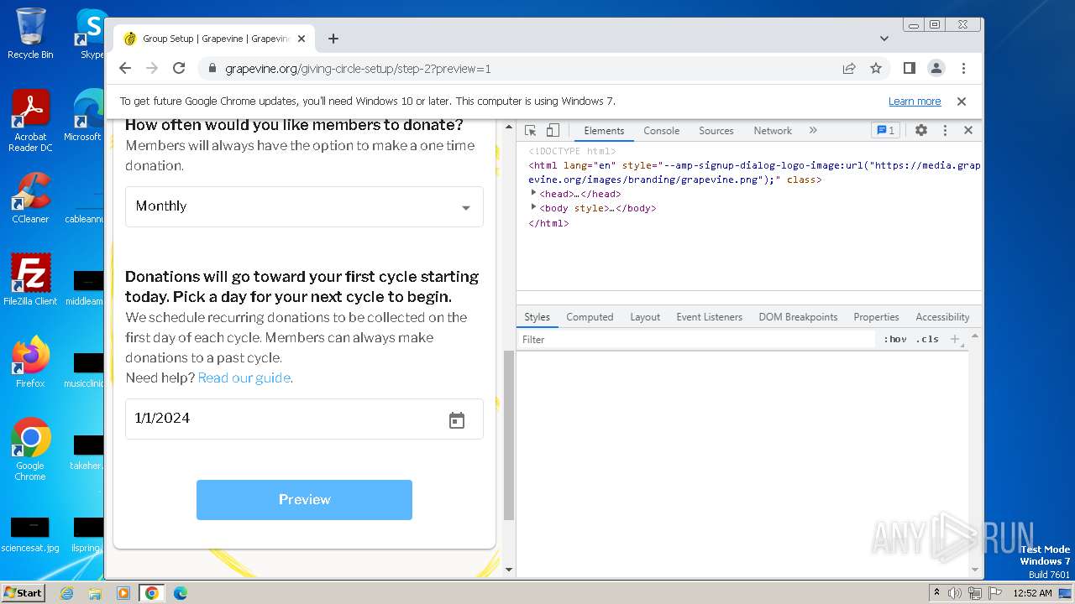Open the DevTools issues counter badge

point(885,130)
